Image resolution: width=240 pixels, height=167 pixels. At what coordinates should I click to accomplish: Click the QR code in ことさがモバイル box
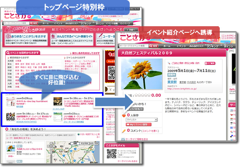pyautogui.click(x=112, y=154)
